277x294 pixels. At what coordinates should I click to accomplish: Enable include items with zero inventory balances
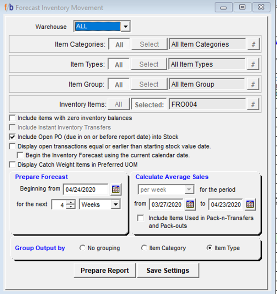pyautogui.click(x=12, y=118)
